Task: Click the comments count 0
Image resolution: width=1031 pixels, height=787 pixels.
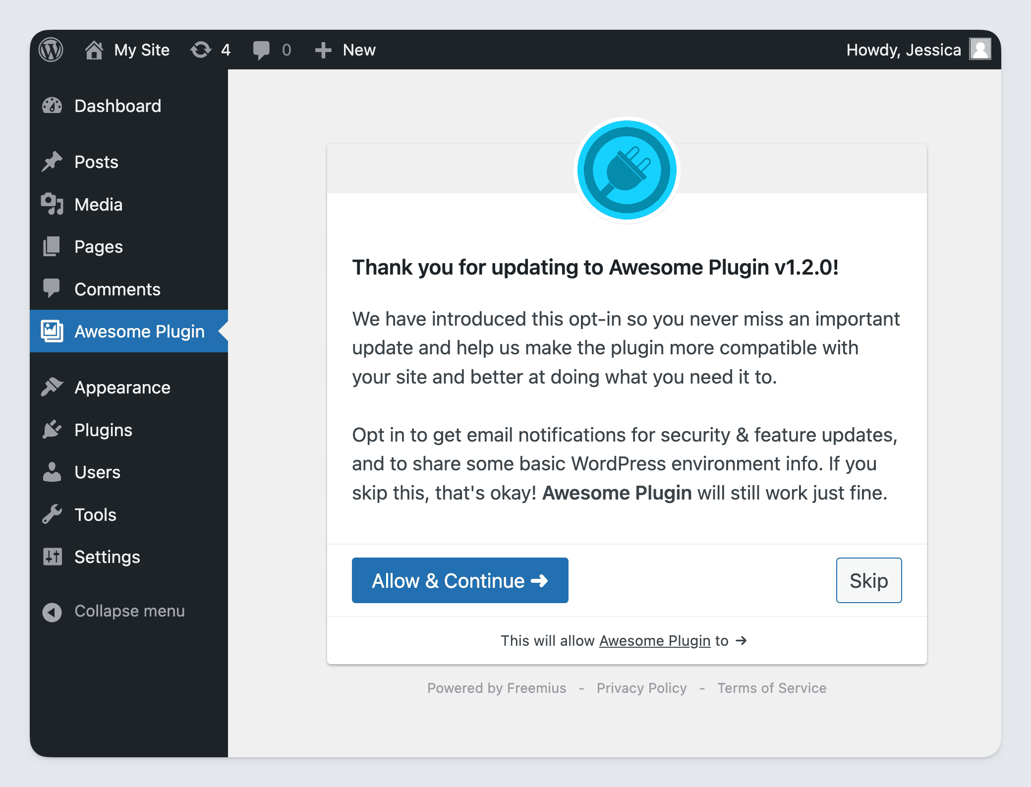Action: [286, 50]
